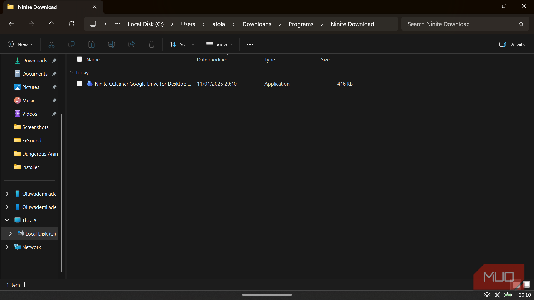Screen dimensions: 534x300
Task: Click the navigation pane vertical scrollbar
Action: click(61, 192)
